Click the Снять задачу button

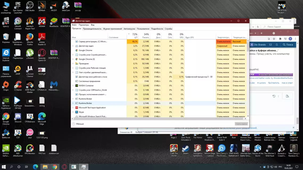pyautogui.click(x=241, y=124)
